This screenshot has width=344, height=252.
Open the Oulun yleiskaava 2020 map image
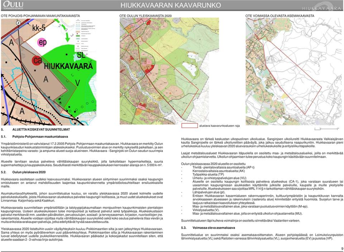pos(169,71)
